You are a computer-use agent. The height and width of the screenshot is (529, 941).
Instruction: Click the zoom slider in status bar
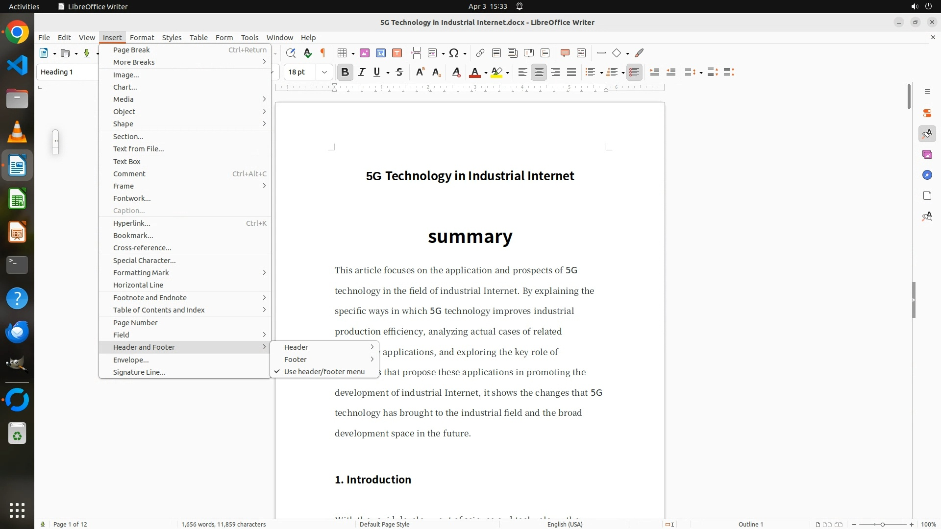point(883,524)
